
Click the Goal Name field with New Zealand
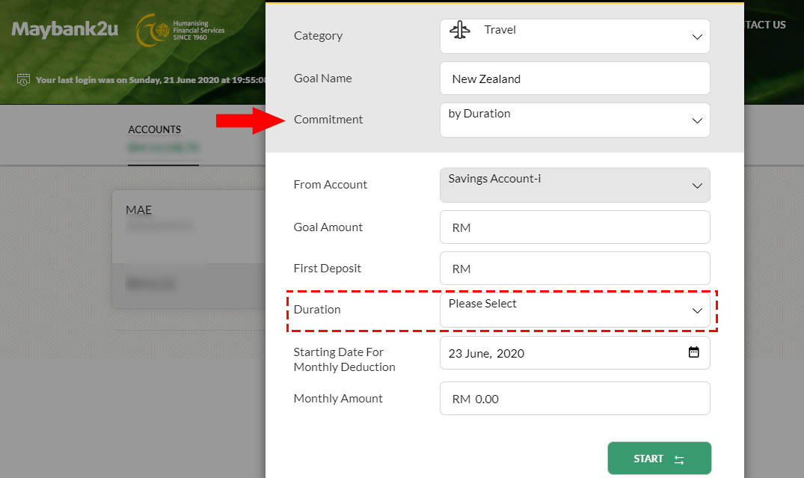pos(575,79)
